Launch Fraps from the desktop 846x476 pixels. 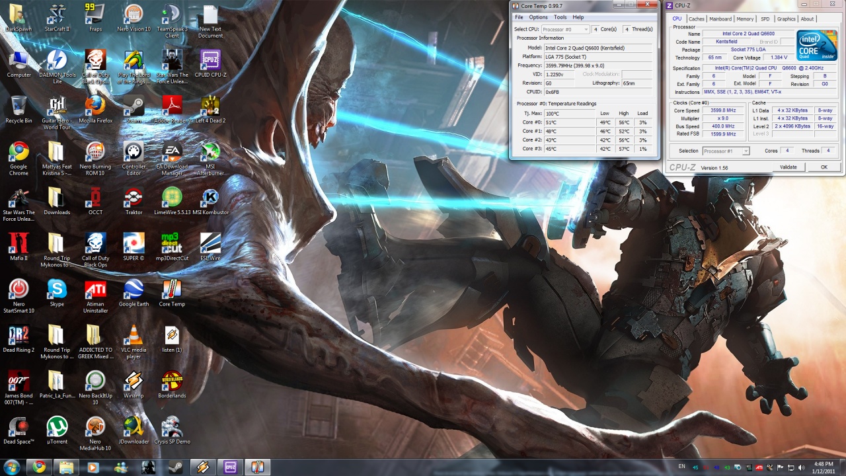coord(95,18)
